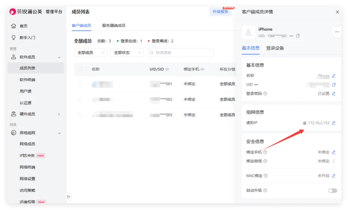The height and width of the screenshot is (210, 348).
Task: Toggle UID visibility eye in 基本信息
Action: point(256,85)
